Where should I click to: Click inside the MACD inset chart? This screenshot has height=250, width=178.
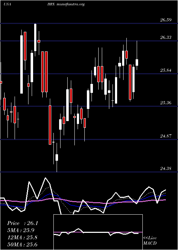pos(98,232)
